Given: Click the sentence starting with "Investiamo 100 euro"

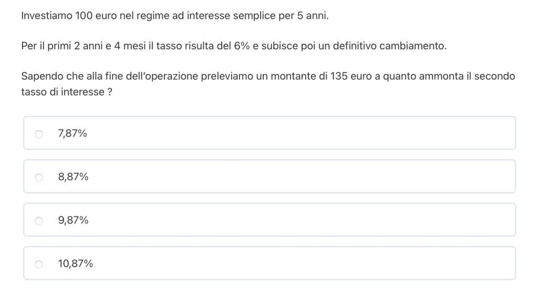Looking at the screenshot, I should 174,16.
